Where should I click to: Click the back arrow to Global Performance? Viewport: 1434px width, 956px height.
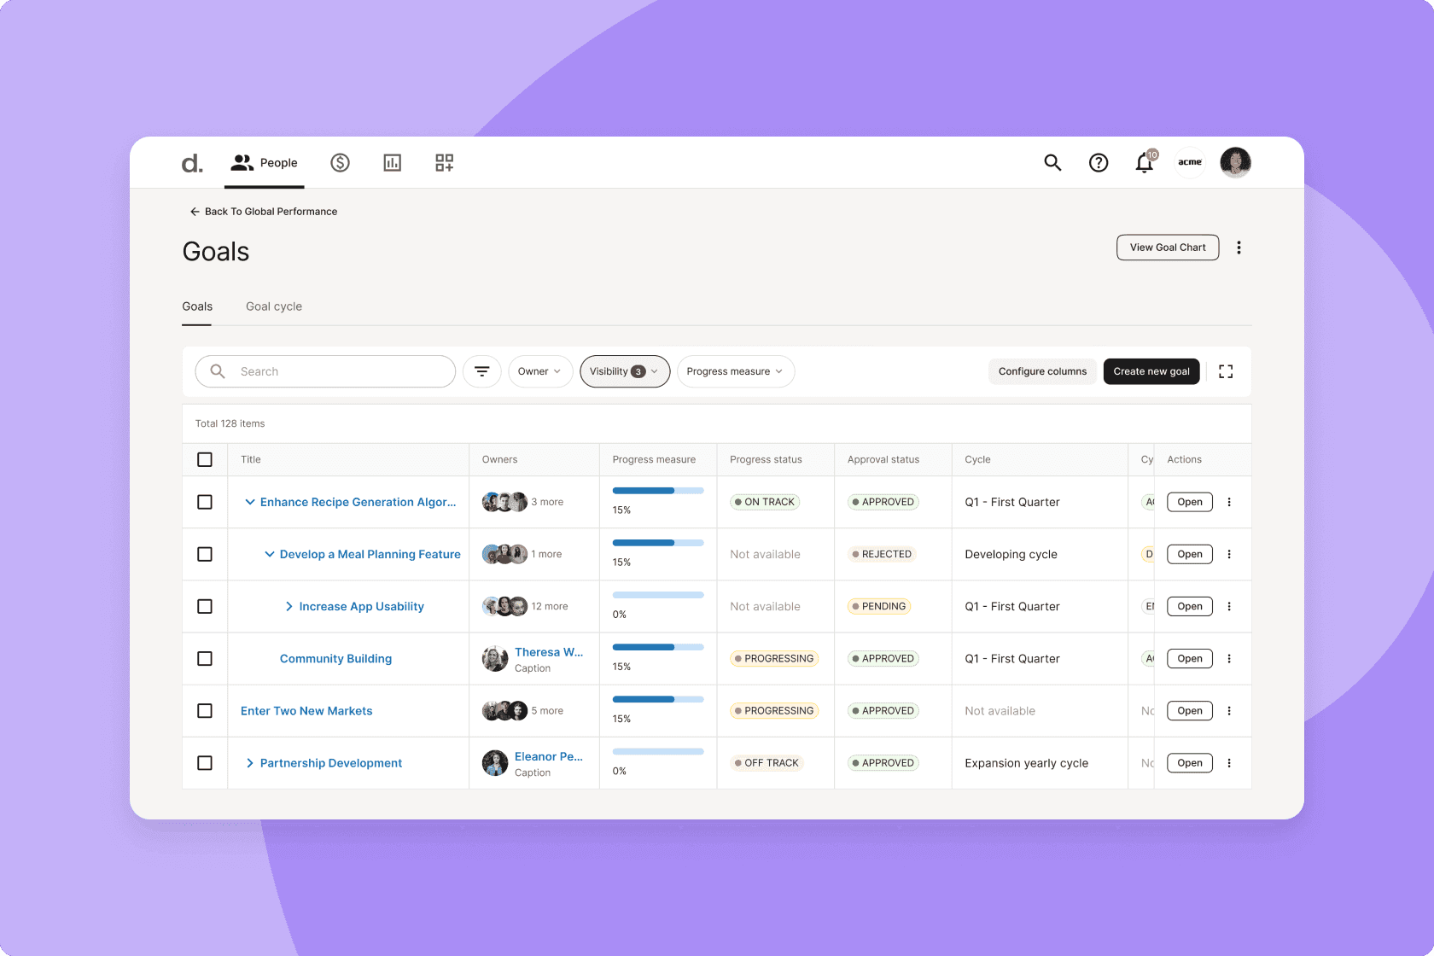(195, 212)
